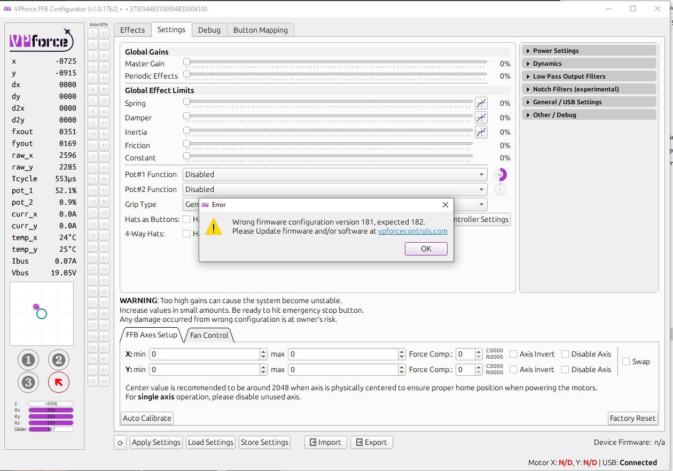The image size is (673, 471).
Task: Click the warning triangle icon in Error dialog
Action: pos(214,226)
